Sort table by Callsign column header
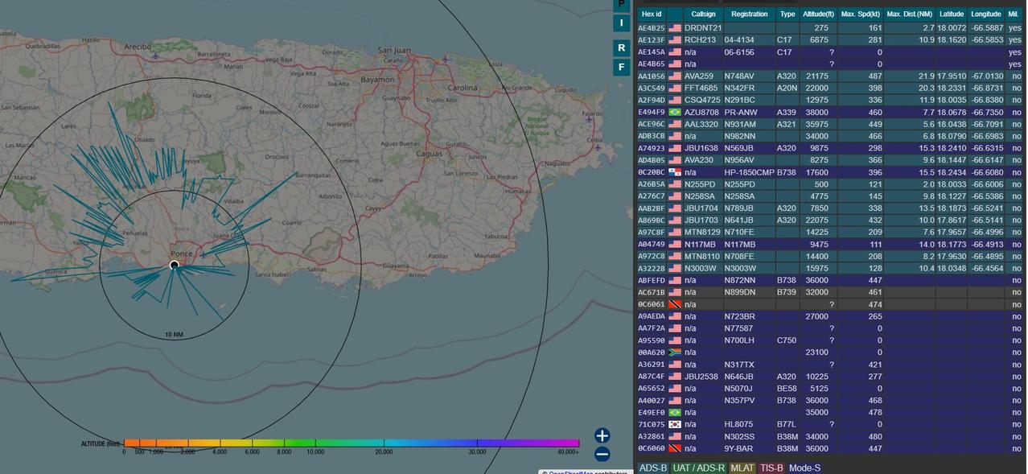The image size is (1028, 474). coord(702,14)
